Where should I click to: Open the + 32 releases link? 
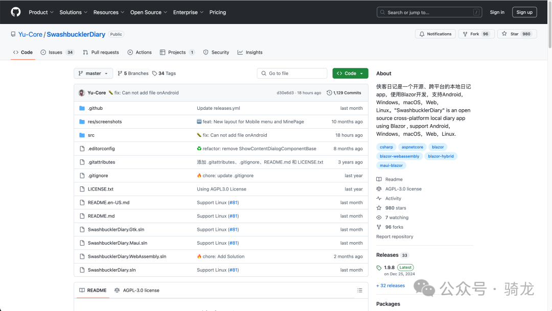(390, 285)
